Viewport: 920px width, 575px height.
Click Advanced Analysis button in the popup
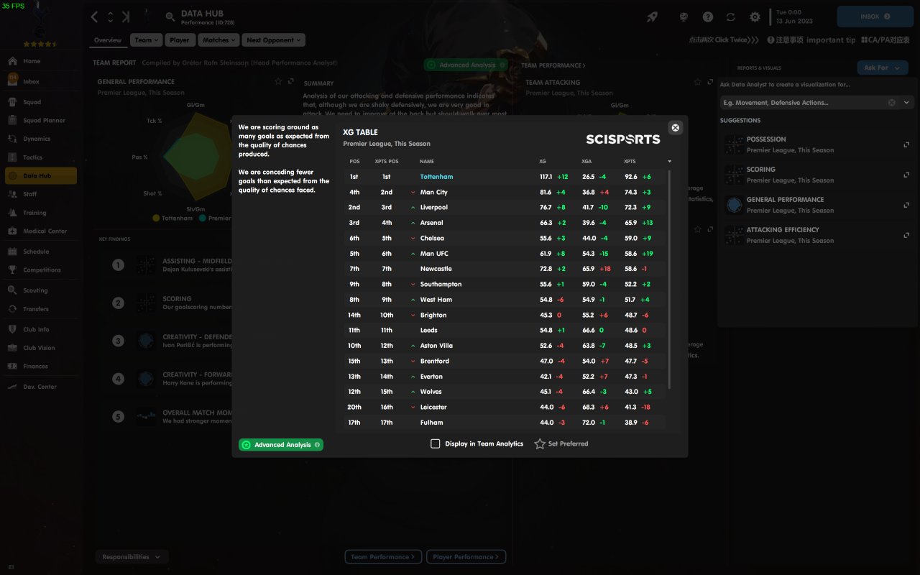click(281, 445)
